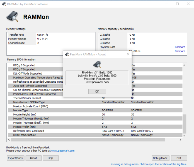Click SPD list scroll up arrow
The width and height of the screenshot is (194, 167).
click(x=184, y=65)
